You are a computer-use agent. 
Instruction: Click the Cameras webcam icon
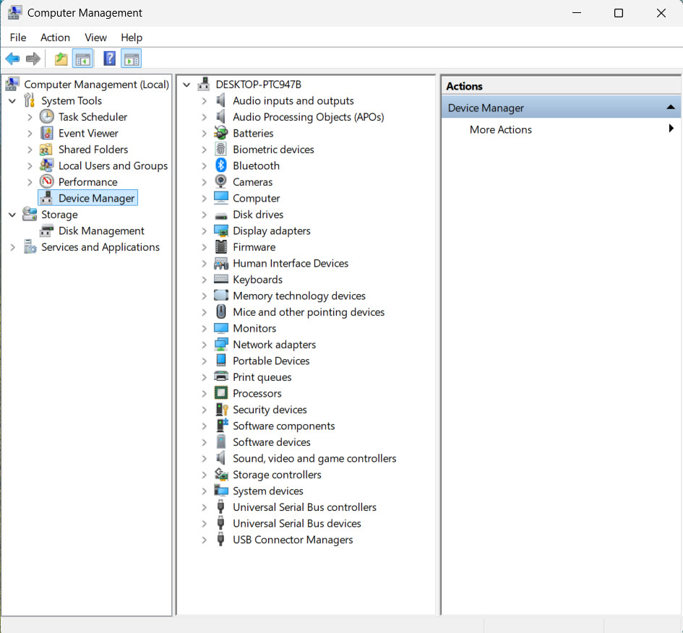pyautogui.click(x=221, y=181)
